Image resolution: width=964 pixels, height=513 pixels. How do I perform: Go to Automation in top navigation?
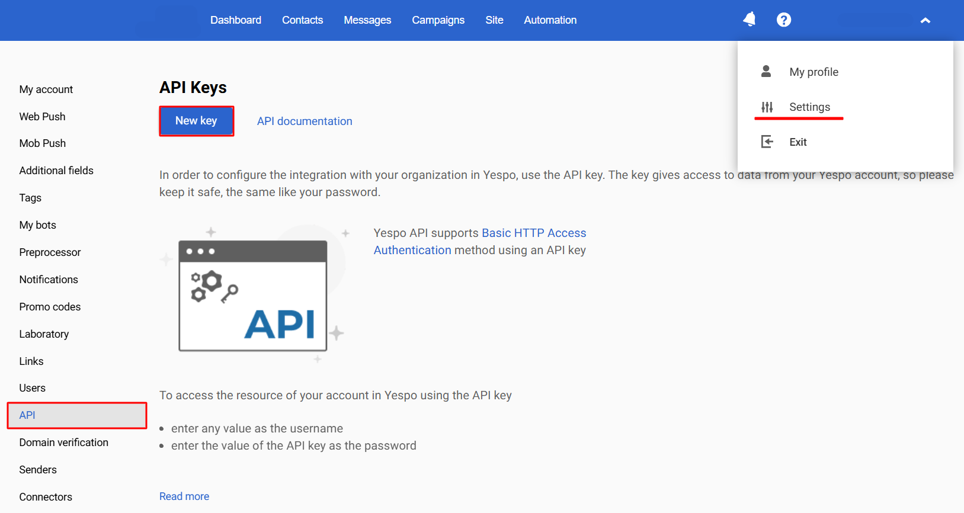tap(550, 20)
